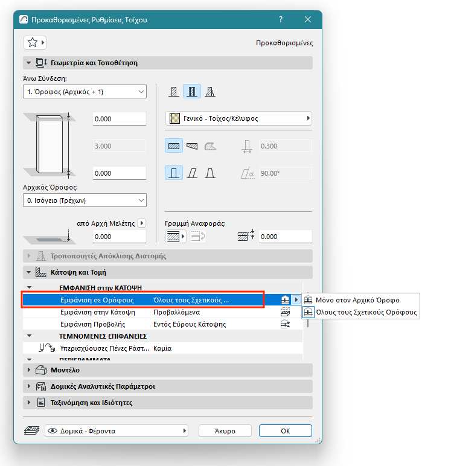This screenshot has height=466, width=451.
Task: Click the Εντός Εύρους Κάτοψης value
Action: click(190, 324)
